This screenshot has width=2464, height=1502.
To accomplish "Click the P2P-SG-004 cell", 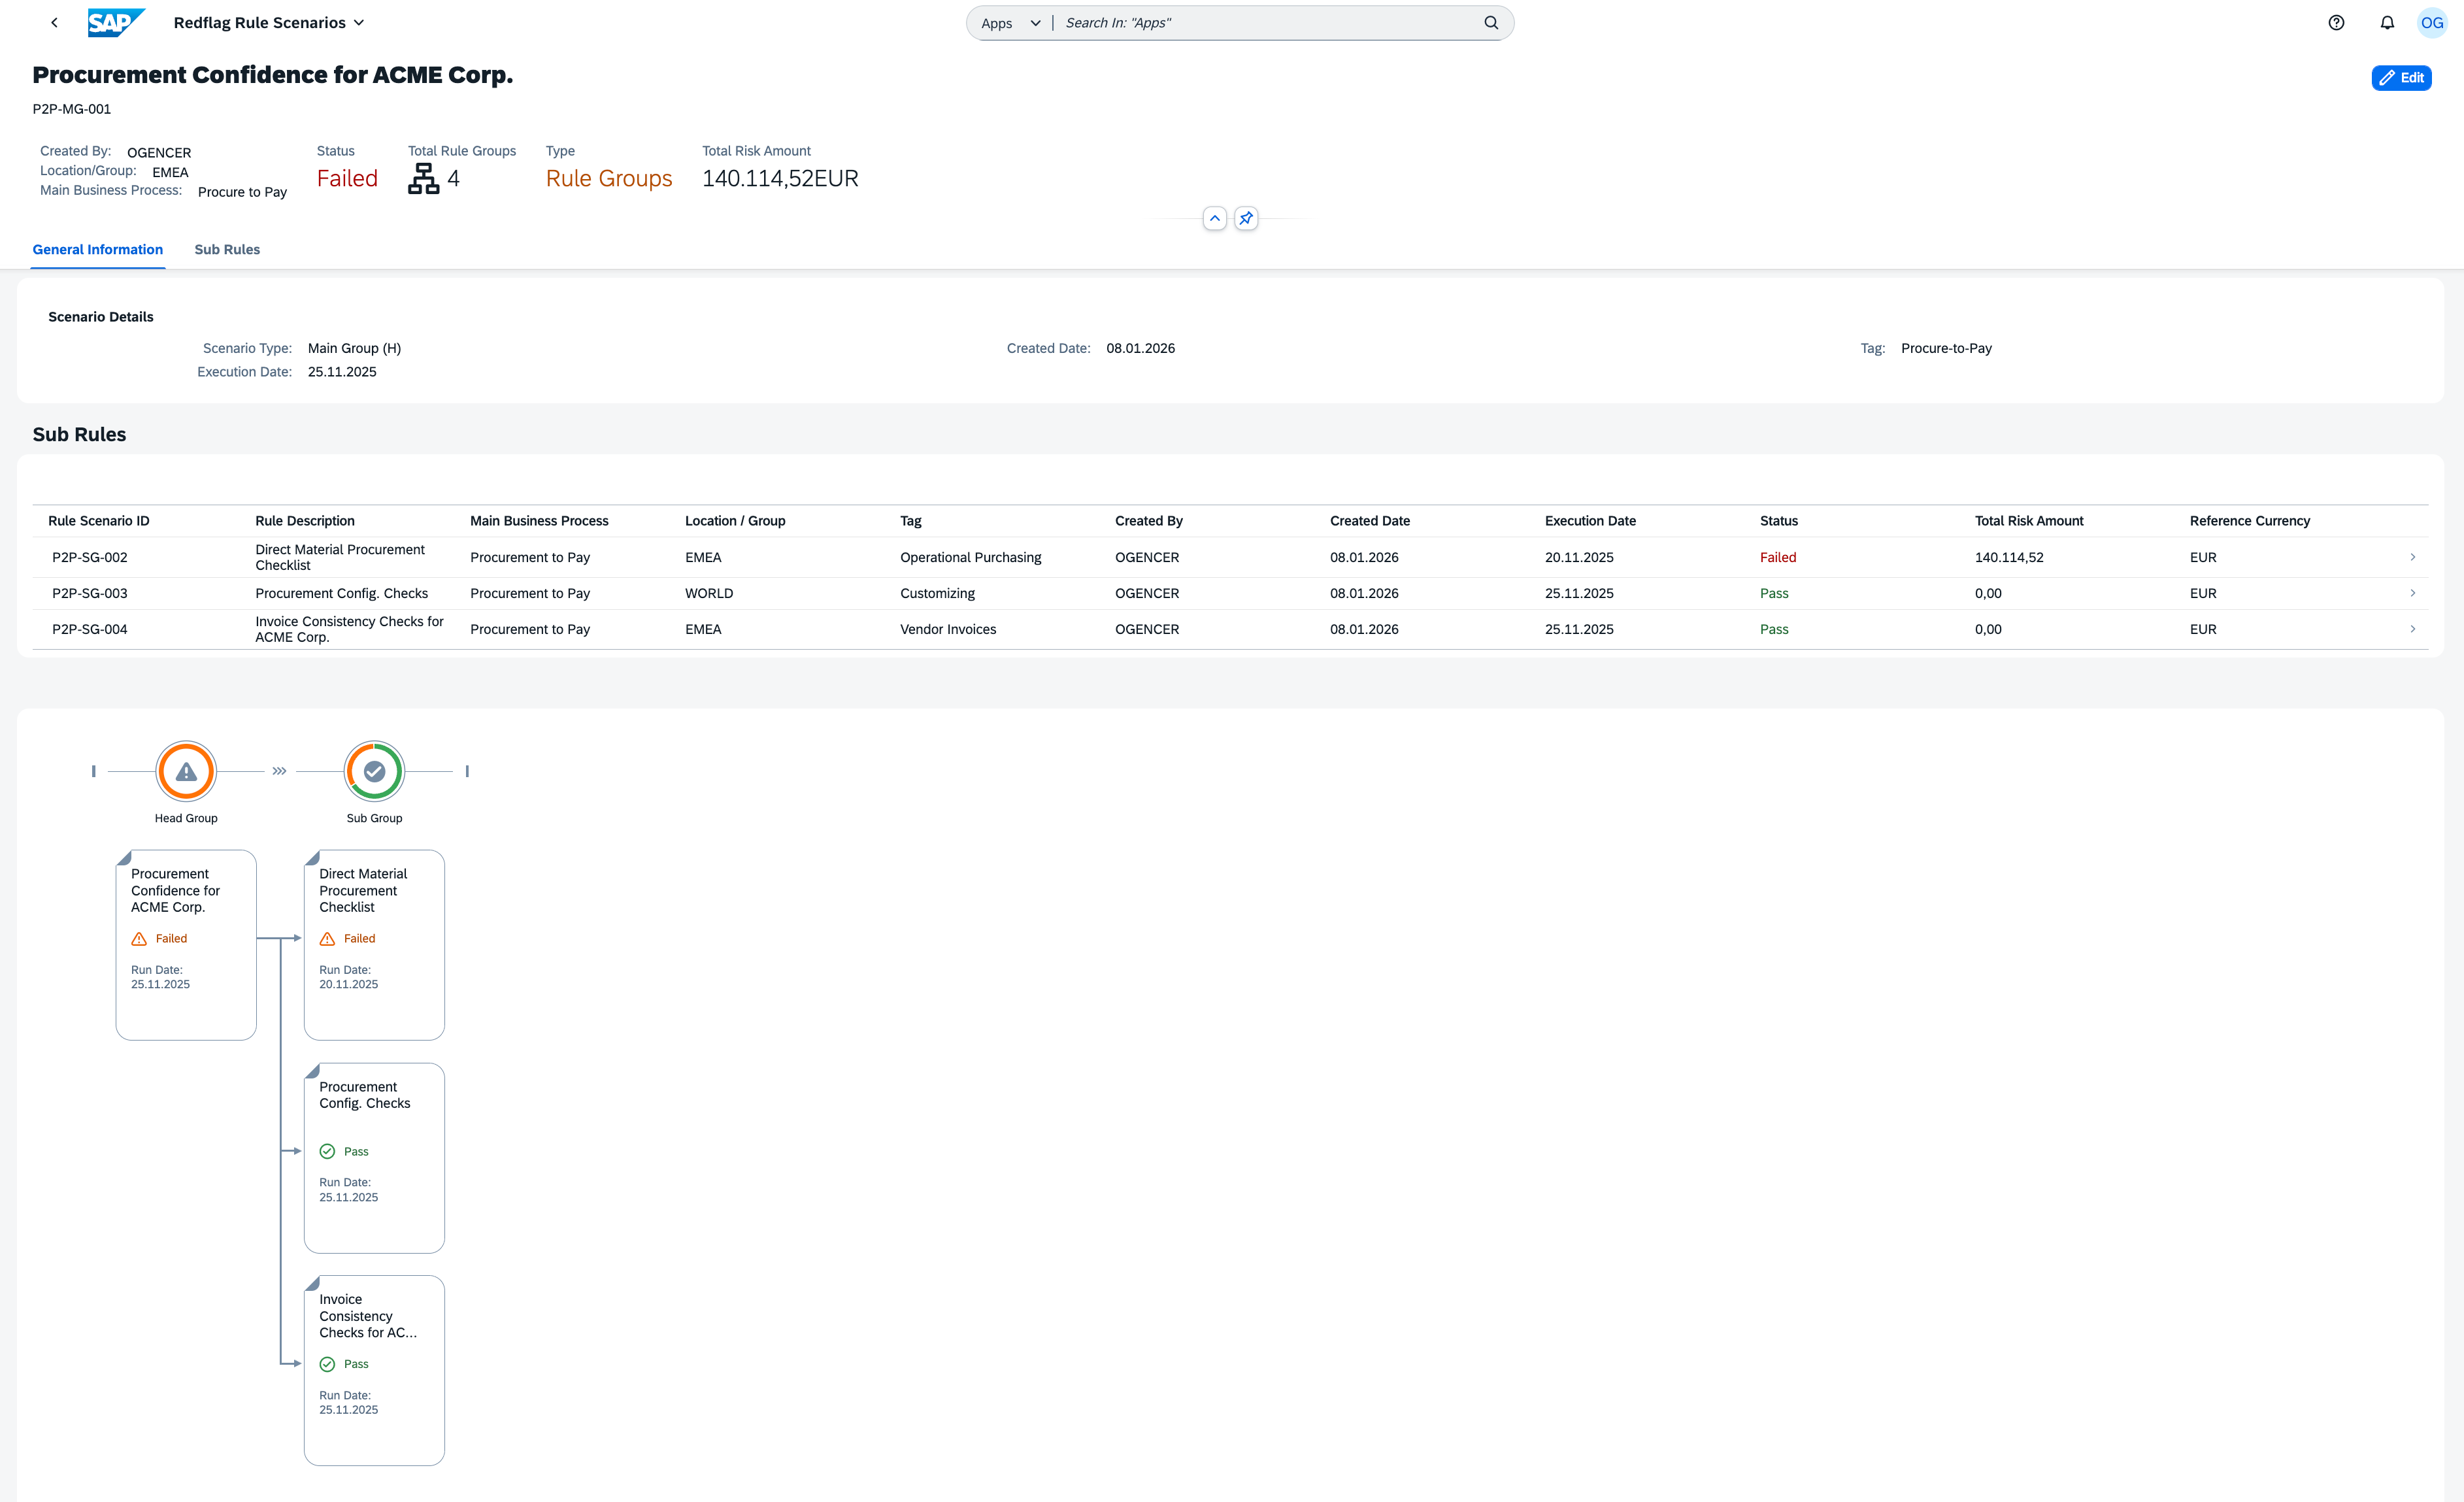I will click(90, 629).
